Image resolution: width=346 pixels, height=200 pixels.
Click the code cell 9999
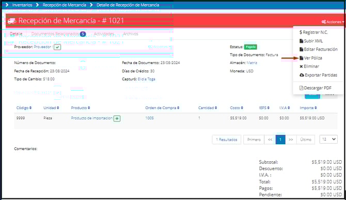point(21,118)
